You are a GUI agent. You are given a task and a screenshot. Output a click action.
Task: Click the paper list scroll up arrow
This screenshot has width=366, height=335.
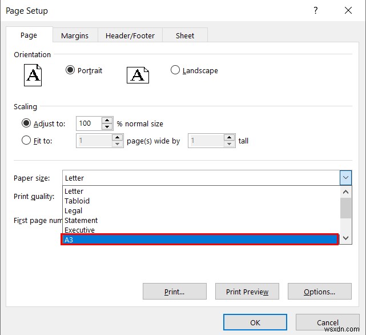[x=345, y=192]
